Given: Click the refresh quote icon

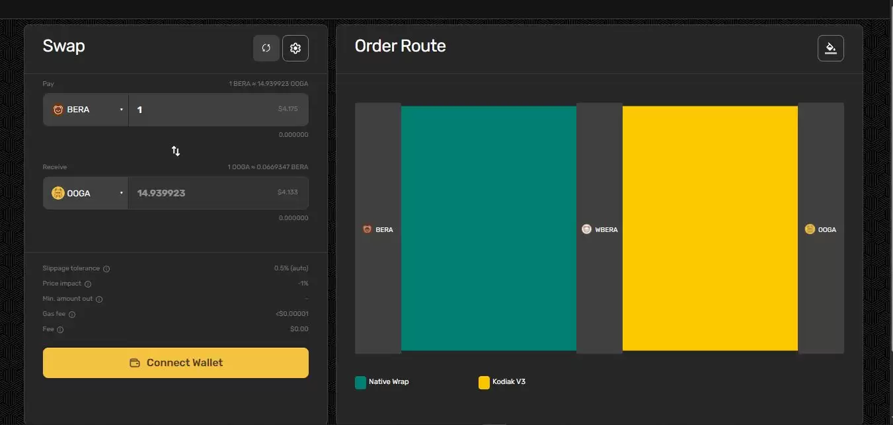Looking at the screenshot, I should (266, 48).
